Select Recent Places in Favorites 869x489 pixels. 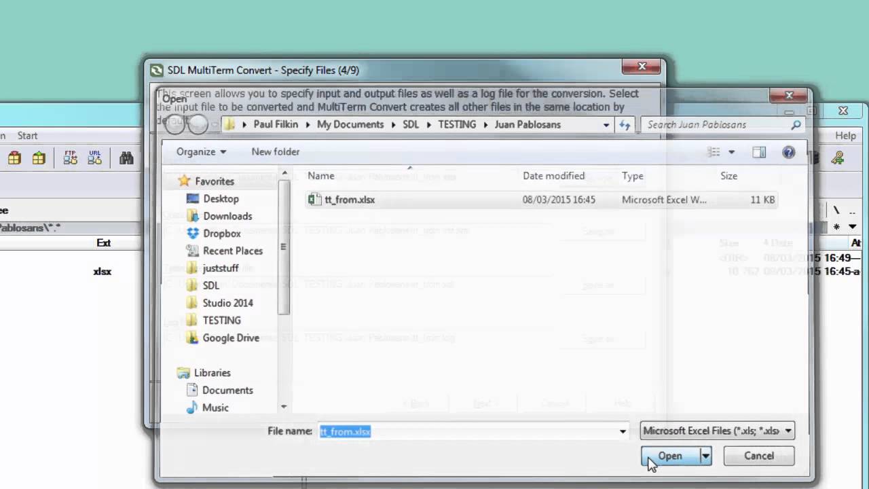232,251
